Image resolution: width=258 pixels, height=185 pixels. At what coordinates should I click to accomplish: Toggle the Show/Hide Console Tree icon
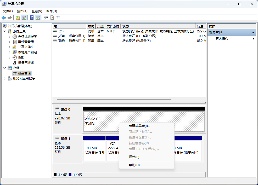(24, 18)
